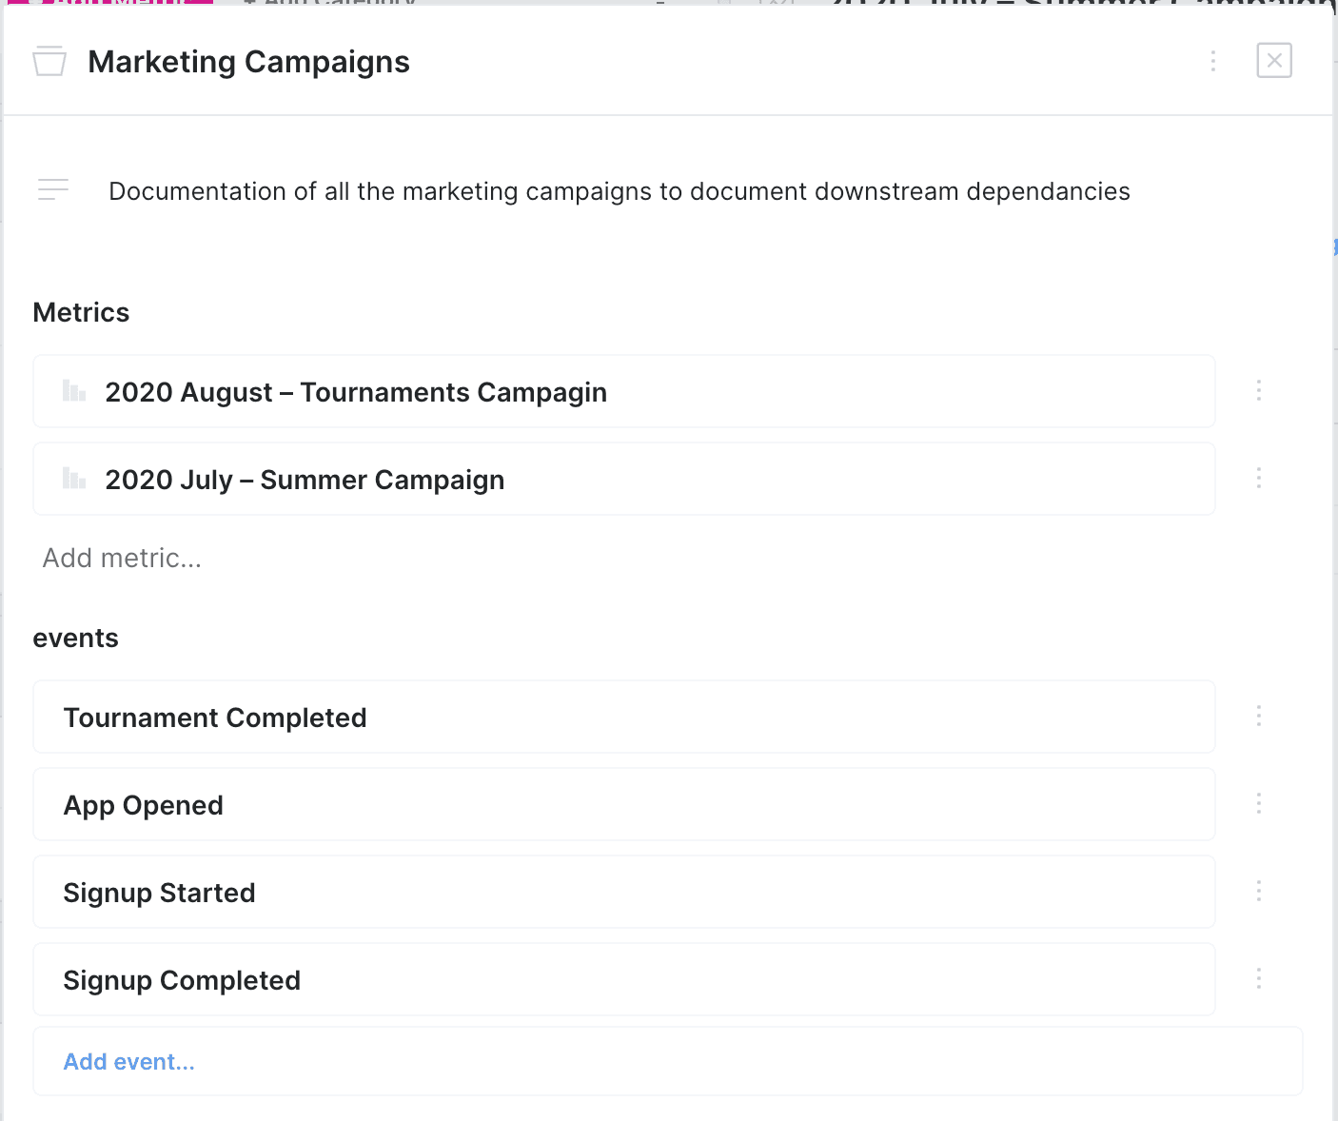Open more options for Signup Started event
This screenshot has height=1121, width=1338.
point(1259,892)
